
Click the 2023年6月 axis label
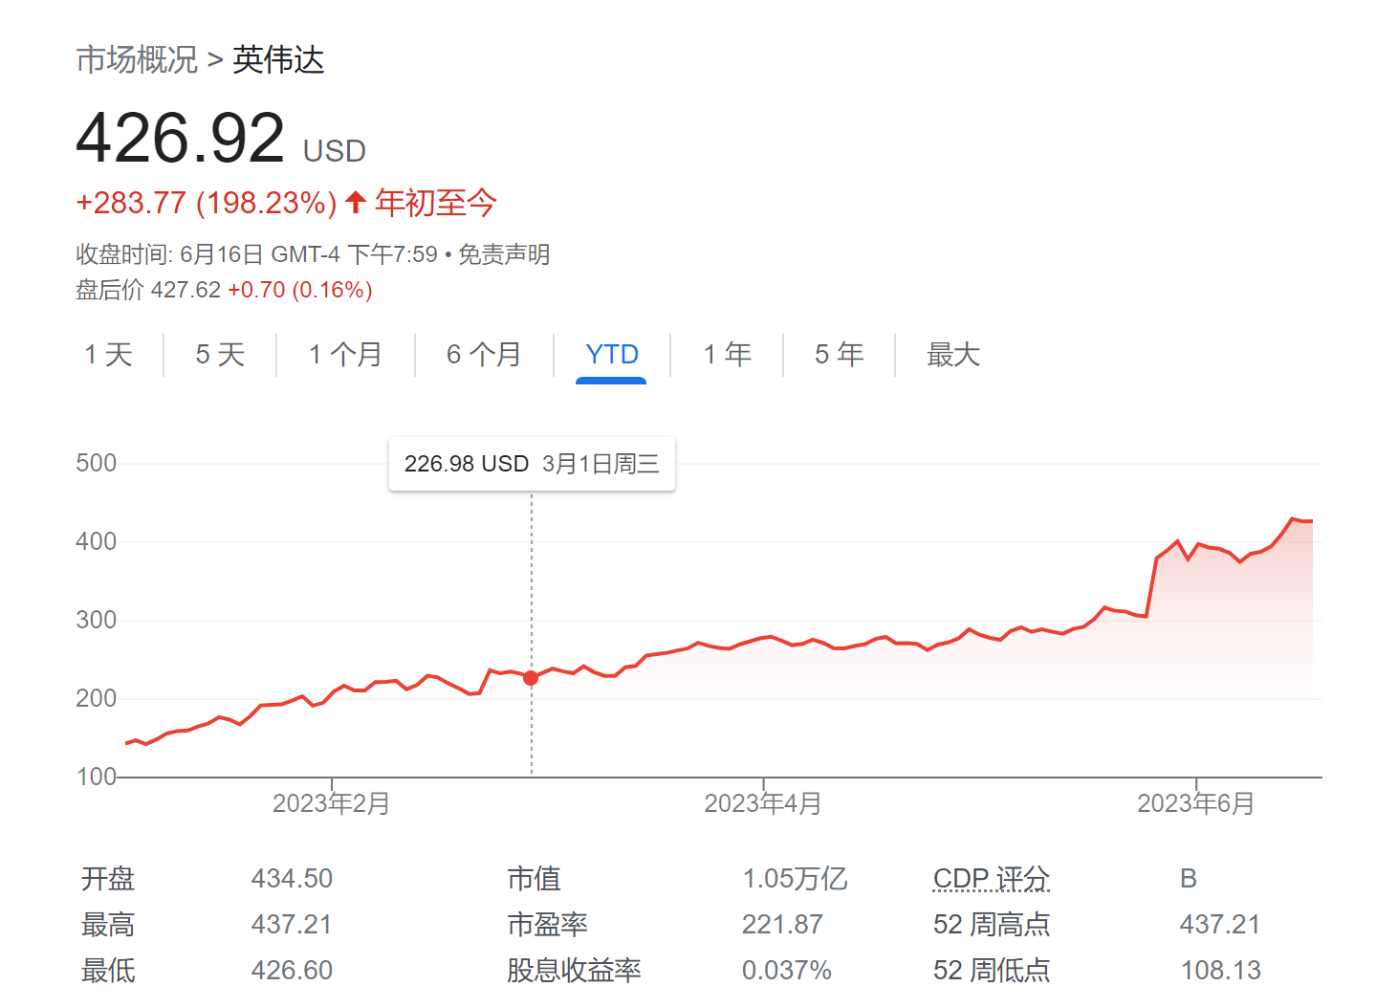coord(1194,803)
